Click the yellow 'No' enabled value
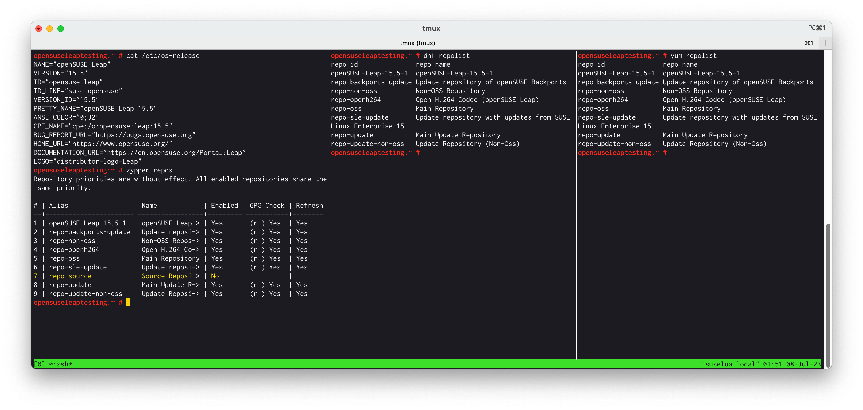Viewport: 863px width, 410px height. pyautogui.click(x=215, y=276)
